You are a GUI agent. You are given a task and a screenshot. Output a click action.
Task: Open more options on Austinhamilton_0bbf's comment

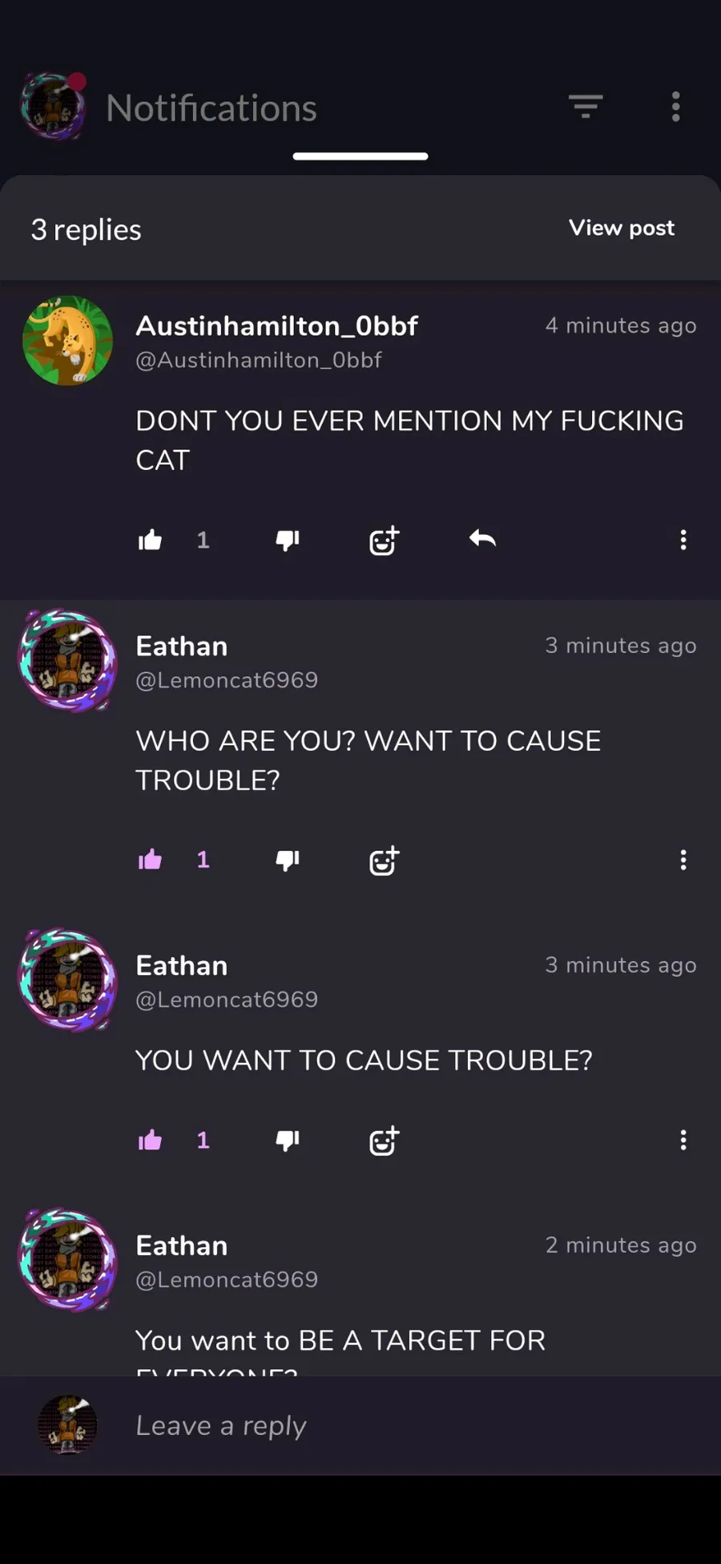pyautogui.click(x=683, y=540)
